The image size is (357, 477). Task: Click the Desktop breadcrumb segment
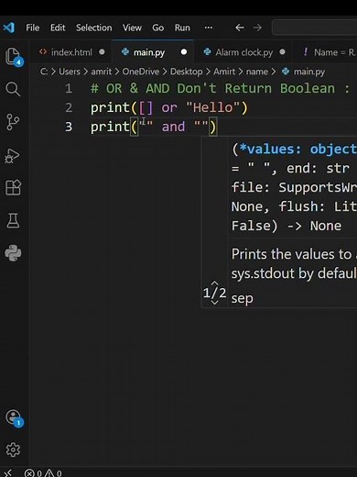[186, 72]
